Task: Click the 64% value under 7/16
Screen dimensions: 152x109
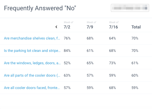Action: 112,38
